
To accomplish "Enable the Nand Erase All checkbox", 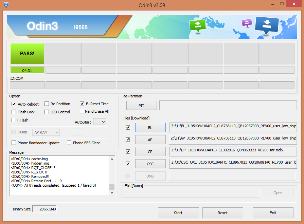I will click(82, 111).
